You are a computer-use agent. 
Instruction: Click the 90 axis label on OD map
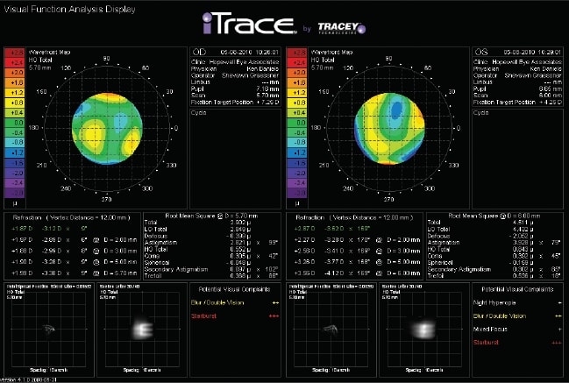(106, 59)
